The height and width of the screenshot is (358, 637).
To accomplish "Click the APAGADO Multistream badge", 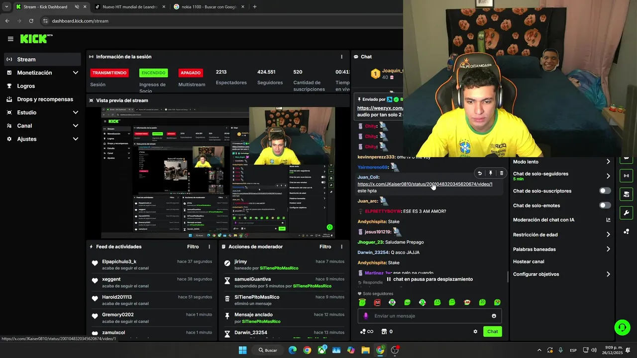I will pyautogui.click(x=191, y=73).
